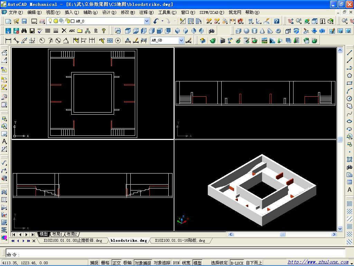The image size is (354, 266).
Task: Select the Hatch tool on right toolbar
Action: click(349, 159)
